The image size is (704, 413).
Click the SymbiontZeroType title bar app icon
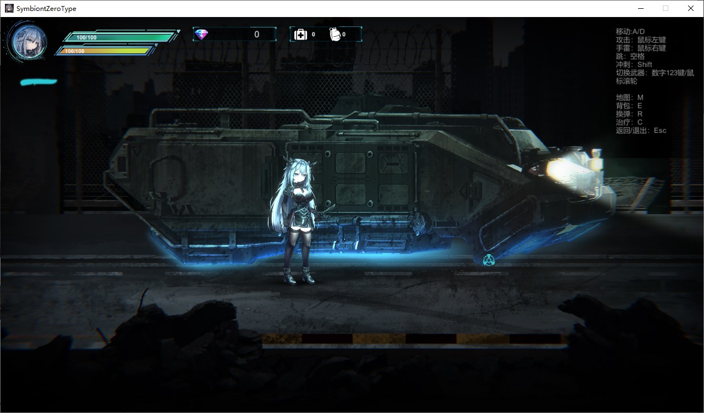tap(9, 8)
